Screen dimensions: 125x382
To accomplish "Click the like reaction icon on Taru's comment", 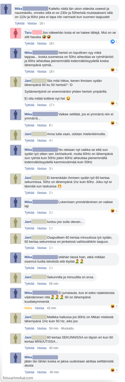I will [x=112, y=41].
